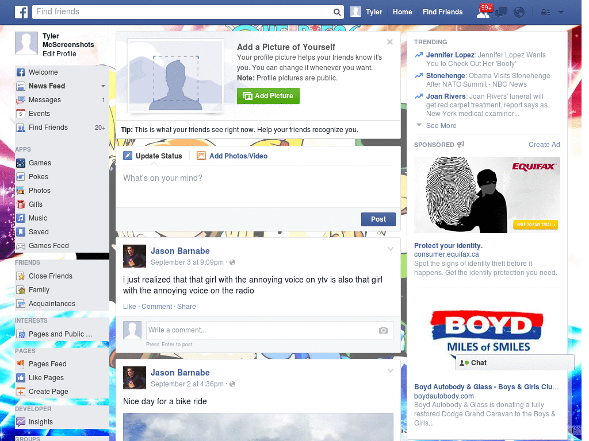Click the Pokes app icon
Screen dimensions: 589x441
(x=21, y=177)
